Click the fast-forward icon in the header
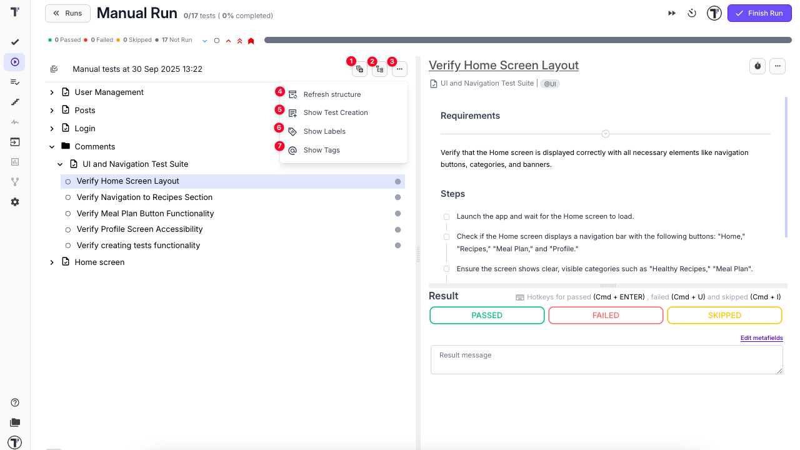The image size is (800, 450). 672,13
